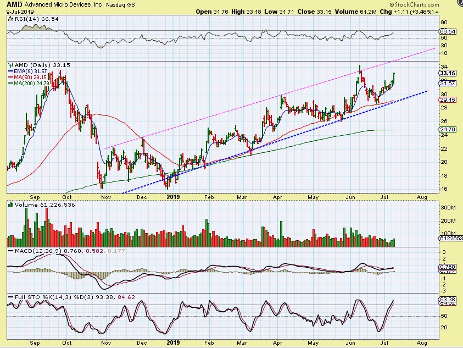Click the 26 label on price axis
Image resolution: width=463 pixels, height=348 pixels.
tap(444, 121)
